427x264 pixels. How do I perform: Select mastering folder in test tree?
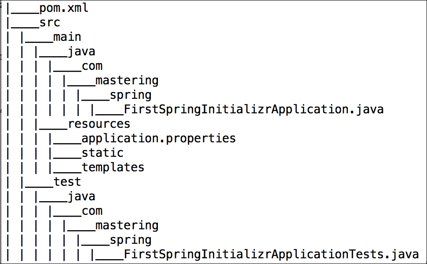coord(127,225)
